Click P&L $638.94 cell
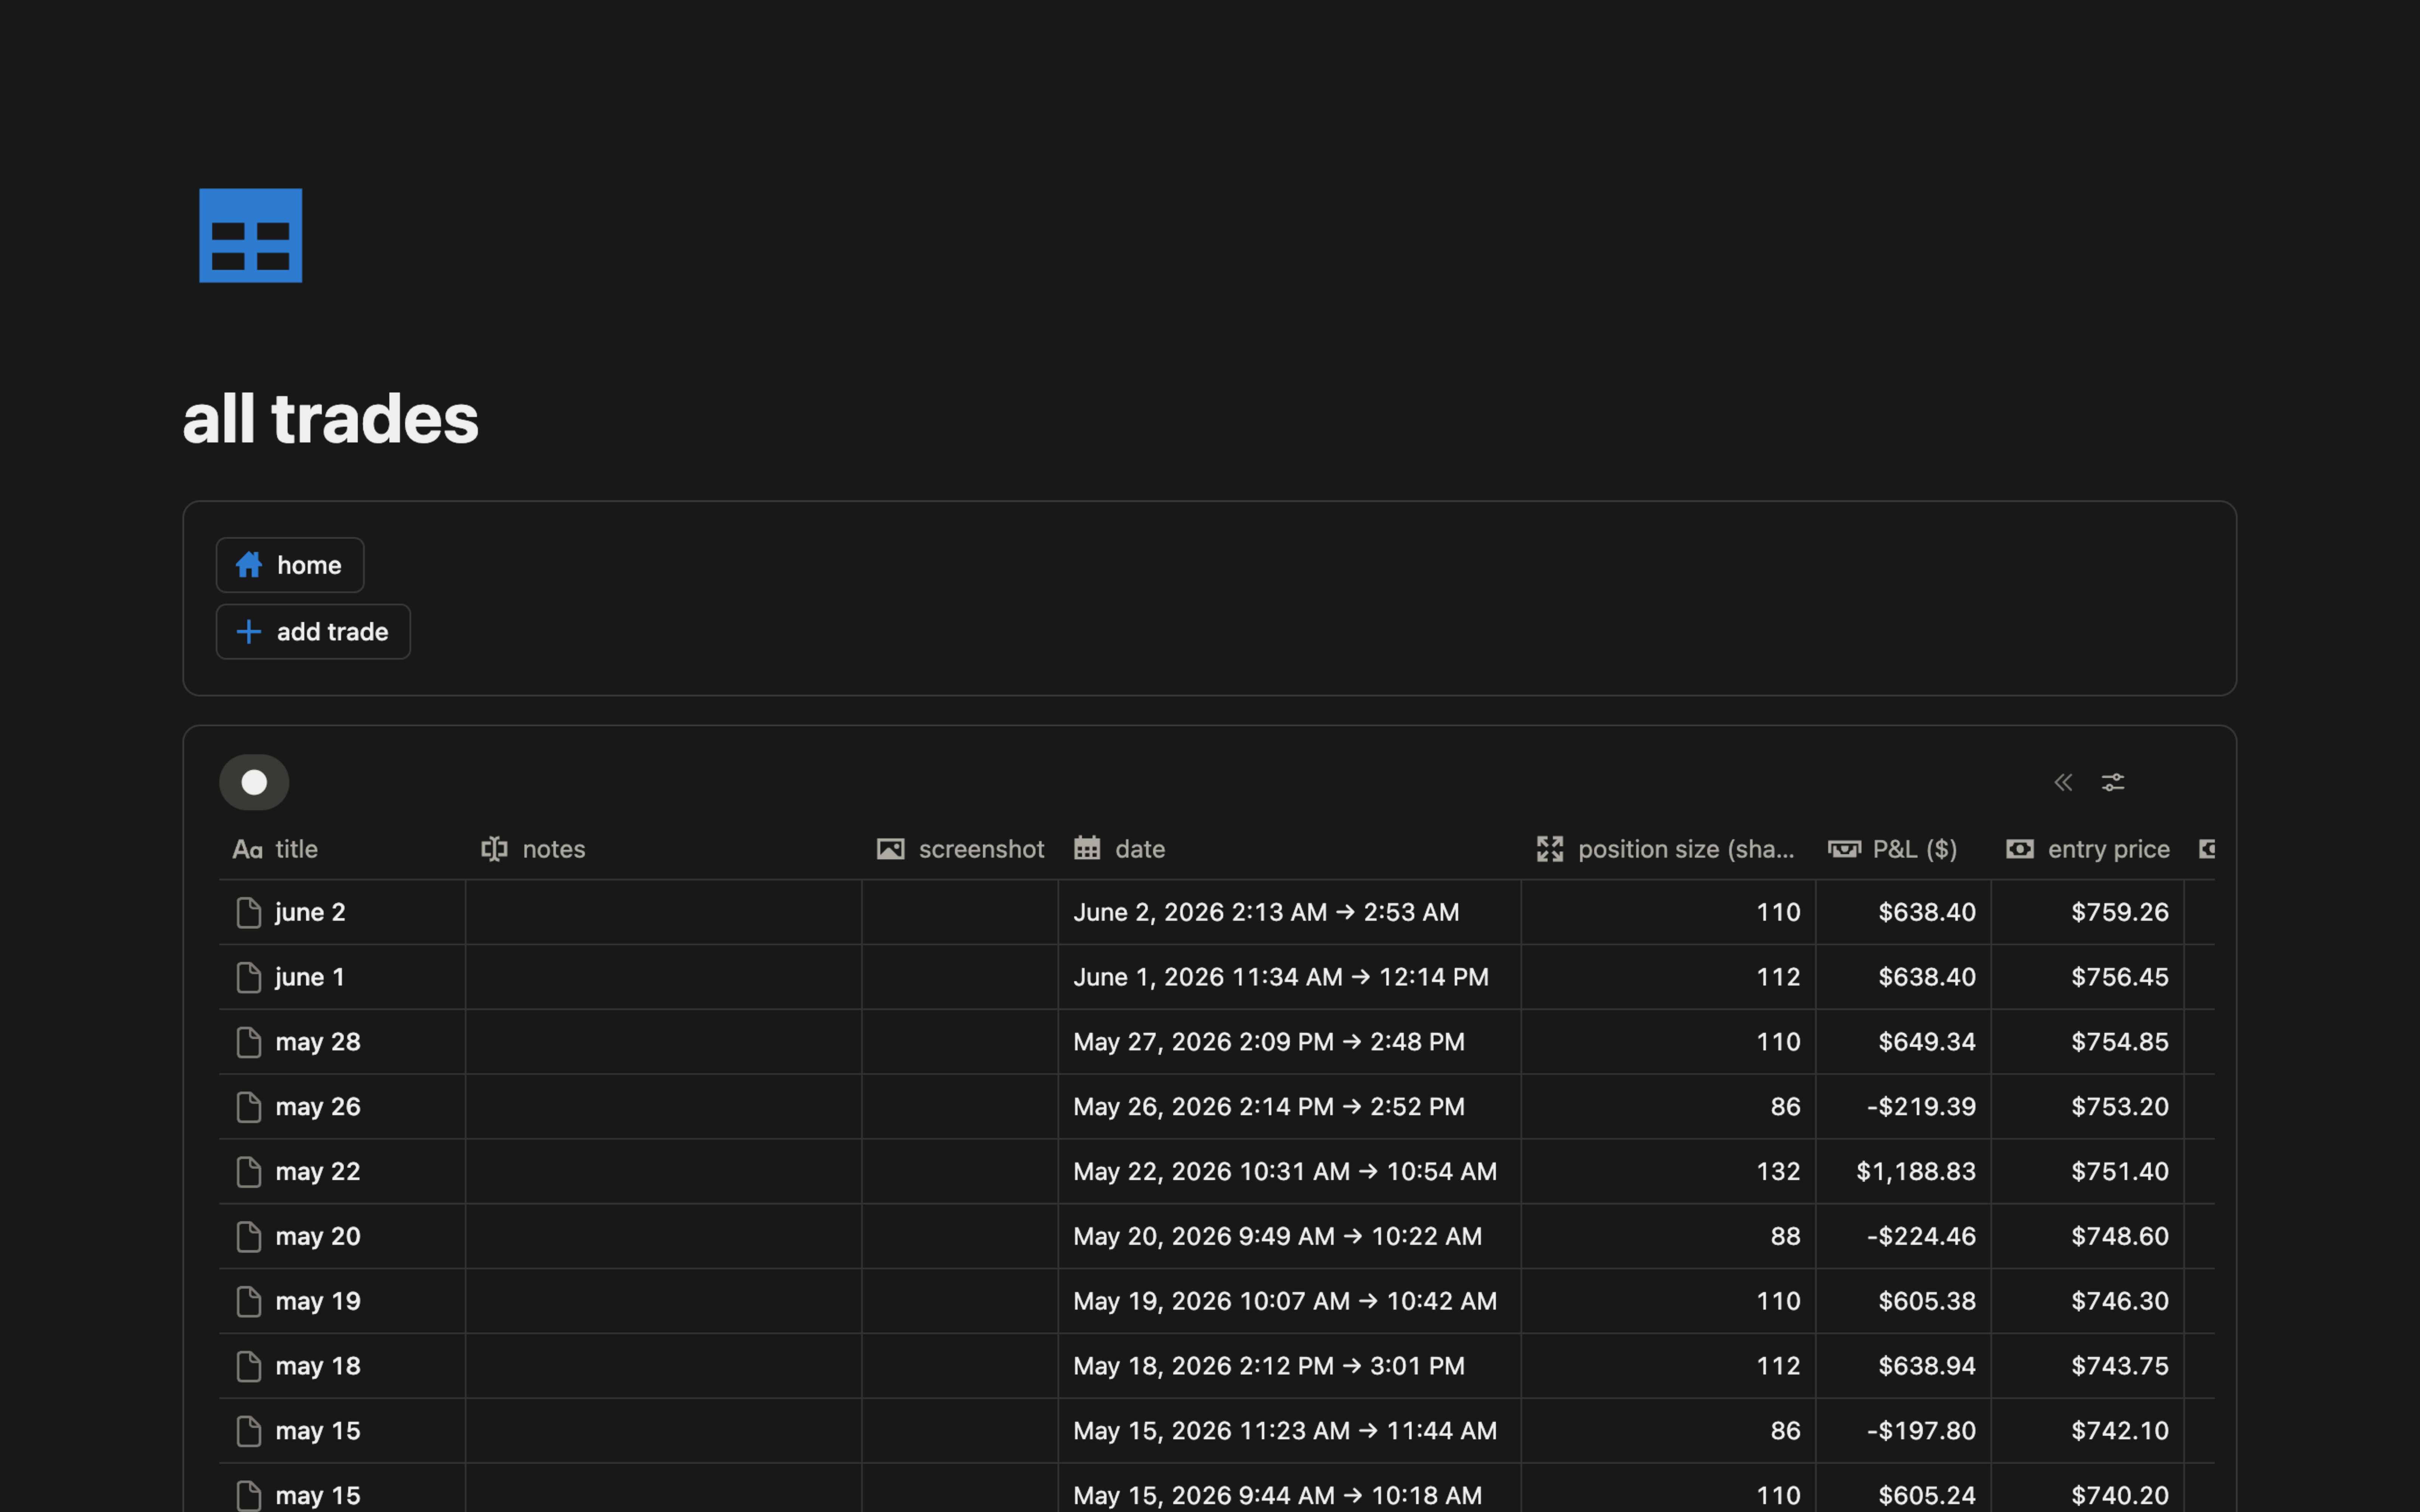This screenshot has width=2420, height=1512. pos(1903,1366)
